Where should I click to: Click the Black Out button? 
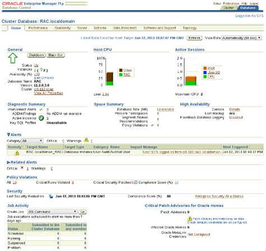(56, 55)
